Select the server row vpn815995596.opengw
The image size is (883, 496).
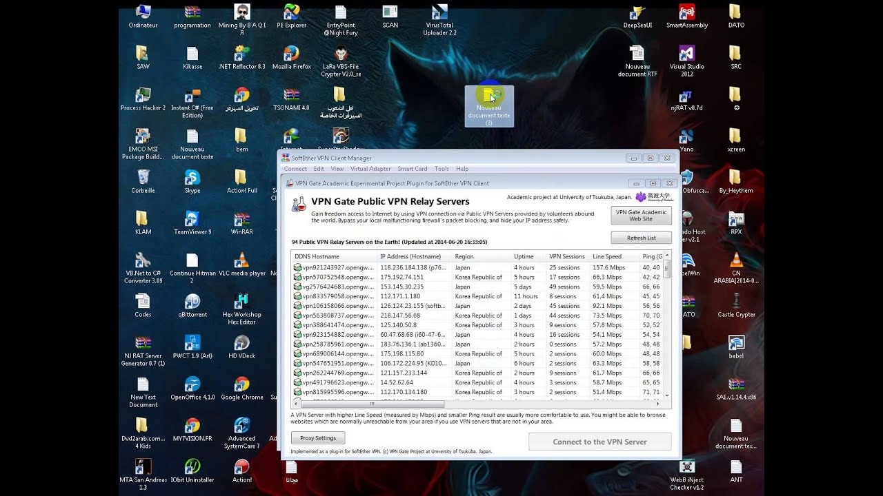477,392
